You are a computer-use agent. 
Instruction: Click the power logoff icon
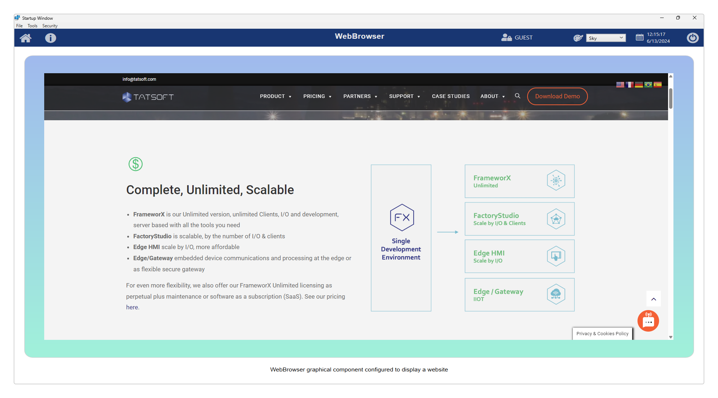point(692,38)
